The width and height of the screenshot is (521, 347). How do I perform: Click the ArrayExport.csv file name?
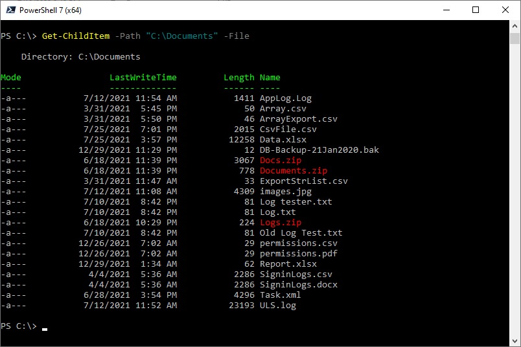tap(298, 119)
